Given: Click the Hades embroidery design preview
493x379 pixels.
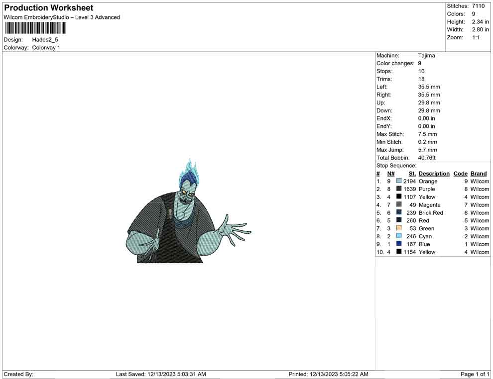Looking at the screenshot, I should click(x=188, y=211).
